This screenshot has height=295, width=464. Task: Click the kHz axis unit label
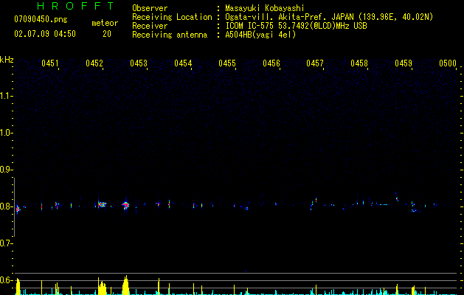click(x=7, y=60)
